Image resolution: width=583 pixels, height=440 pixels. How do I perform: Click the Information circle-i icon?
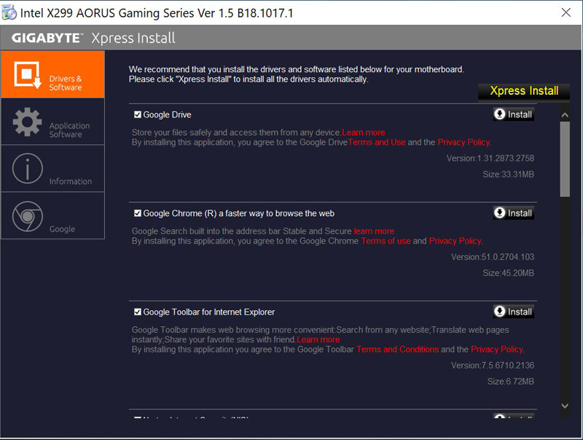28,169
